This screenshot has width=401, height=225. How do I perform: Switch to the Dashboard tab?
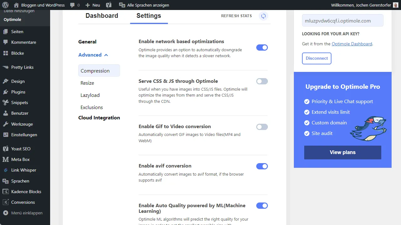[x=102, y=16]
